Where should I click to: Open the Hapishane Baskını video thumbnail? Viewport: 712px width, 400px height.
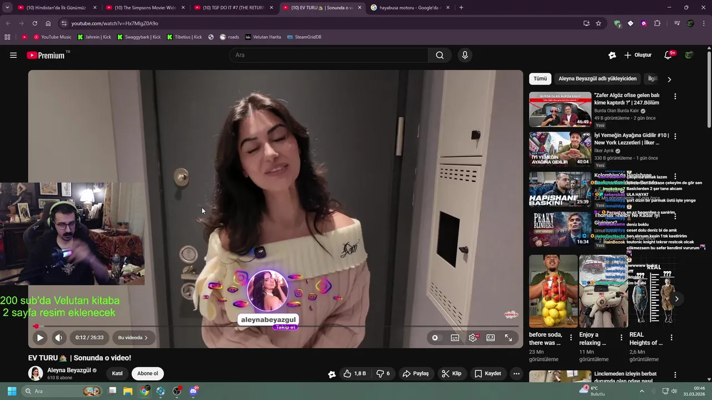pos(560,189)
